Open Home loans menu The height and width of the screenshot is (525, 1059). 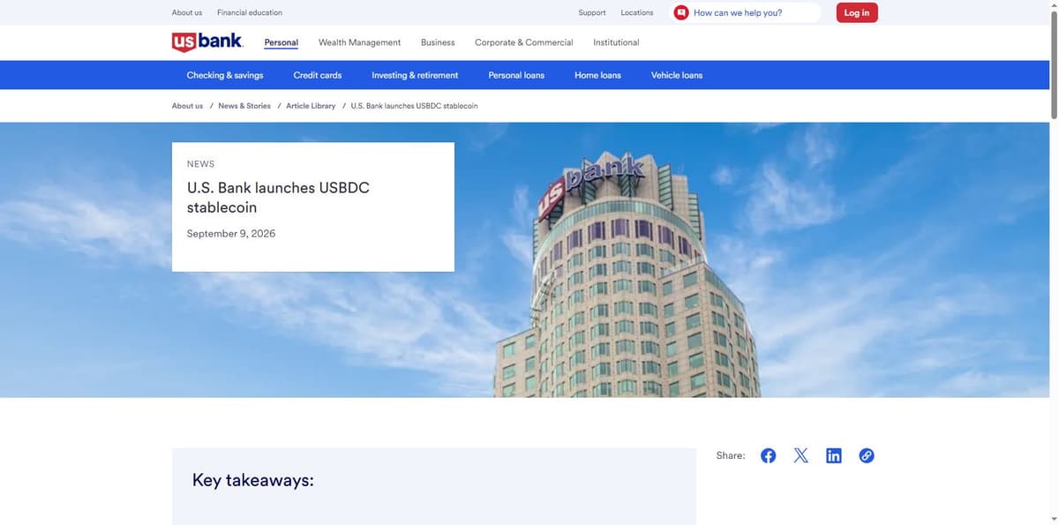tap(597, 75)
